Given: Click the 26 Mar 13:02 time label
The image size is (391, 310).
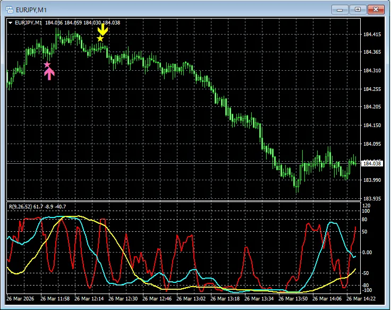Looking at the screenshot, I should click(191, 298).
